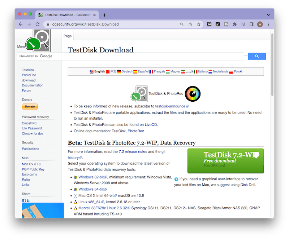Open Roller link in sidebar
Screen dimensions: 289x239
tap(26, 180)
